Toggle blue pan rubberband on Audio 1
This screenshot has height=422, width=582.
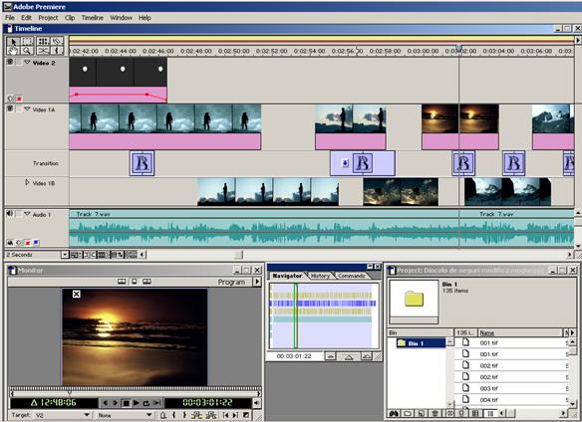[36, 243]
